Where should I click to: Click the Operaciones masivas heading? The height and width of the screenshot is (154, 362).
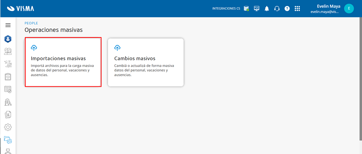(54, 30)
